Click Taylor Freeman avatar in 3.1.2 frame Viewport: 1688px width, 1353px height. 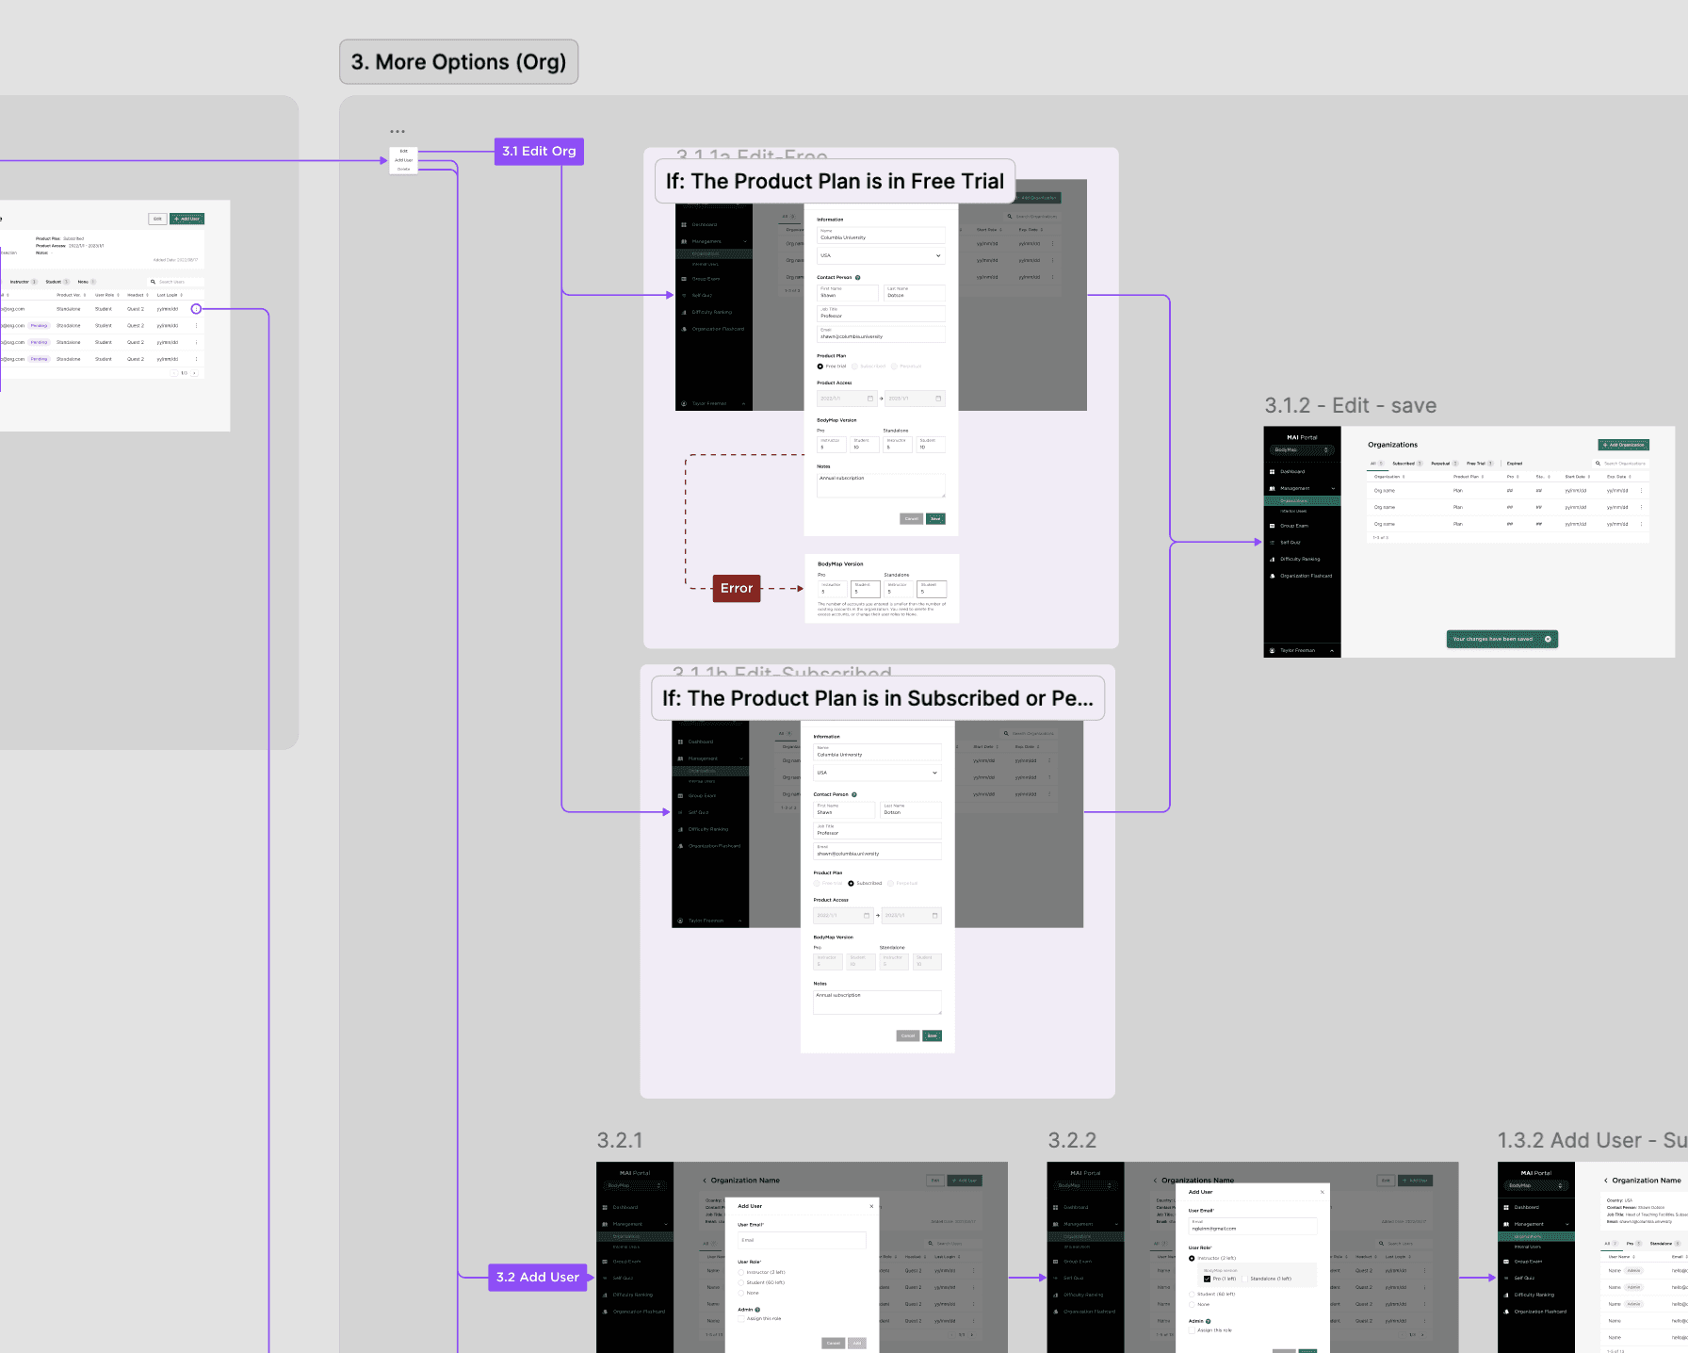click(x=1272, y=650)
